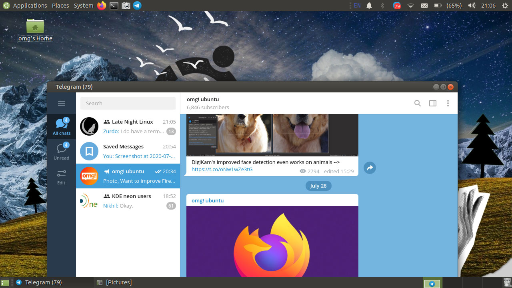The width and height of the screenshot is (512, 288).
Task: Open the EN keyboard layout indicator
Action: tap(357, 6)
